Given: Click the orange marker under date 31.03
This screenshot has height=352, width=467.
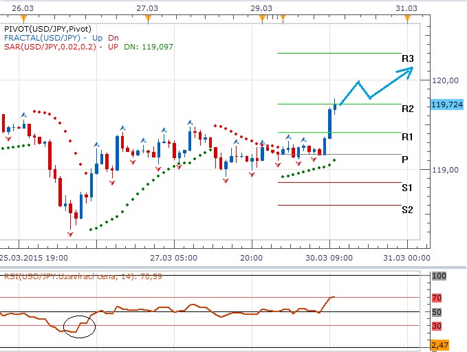Looking at the screenshot, I should (x=408, y=19).
